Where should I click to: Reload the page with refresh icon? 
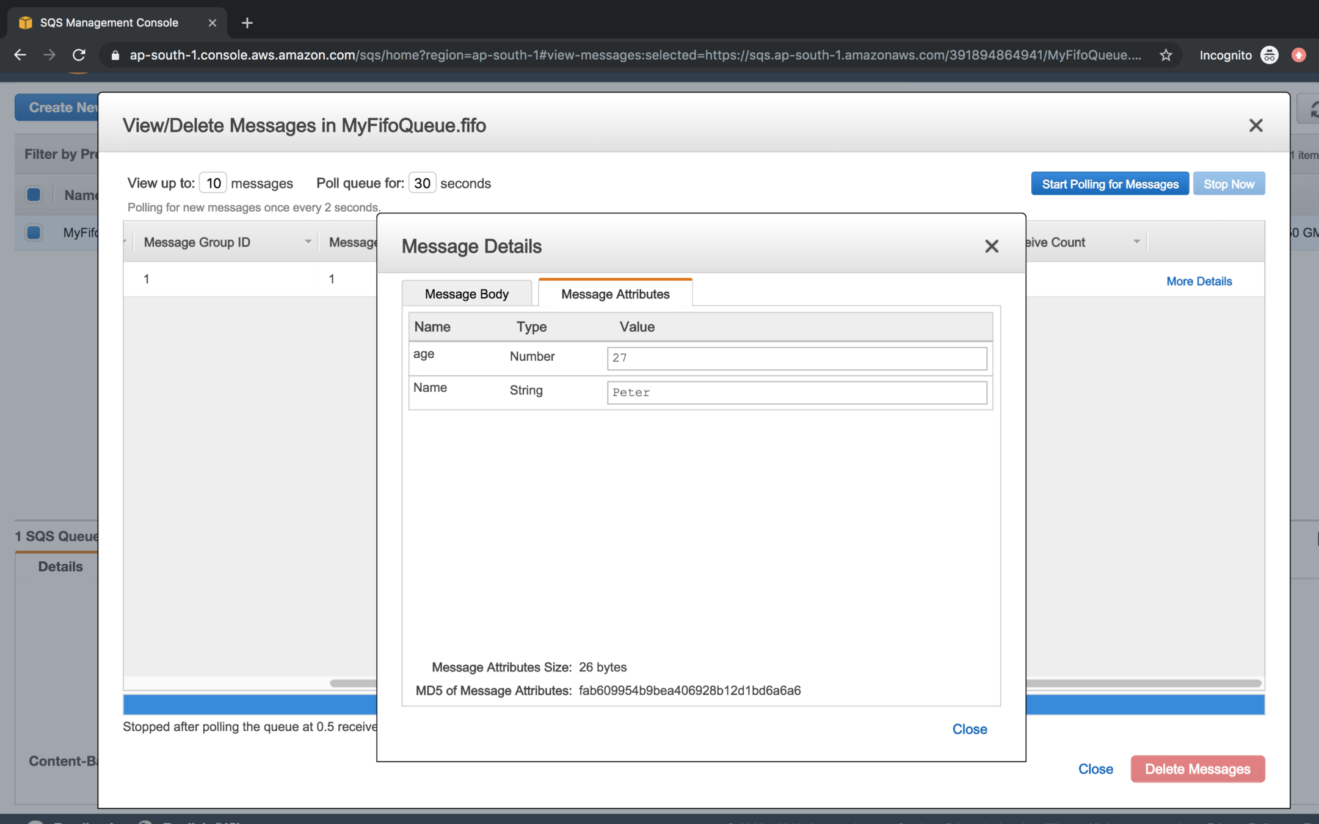point(79,55)
